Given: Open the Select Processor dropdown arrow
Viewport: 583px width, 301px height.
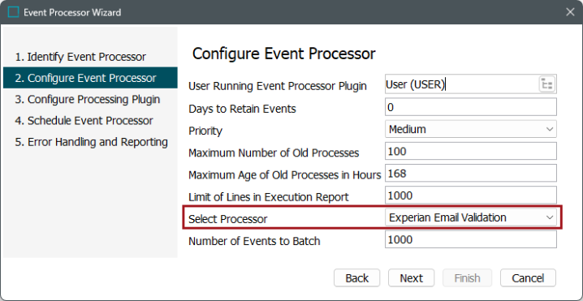Looking at the screenshot, I should pos(550,217).
